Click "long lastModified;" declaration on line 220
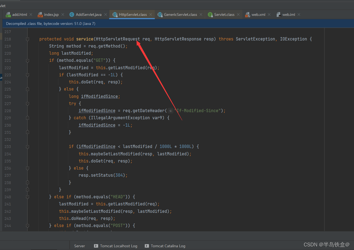The image size is (354, 250). pyautogui.click(x=71, y=53)
